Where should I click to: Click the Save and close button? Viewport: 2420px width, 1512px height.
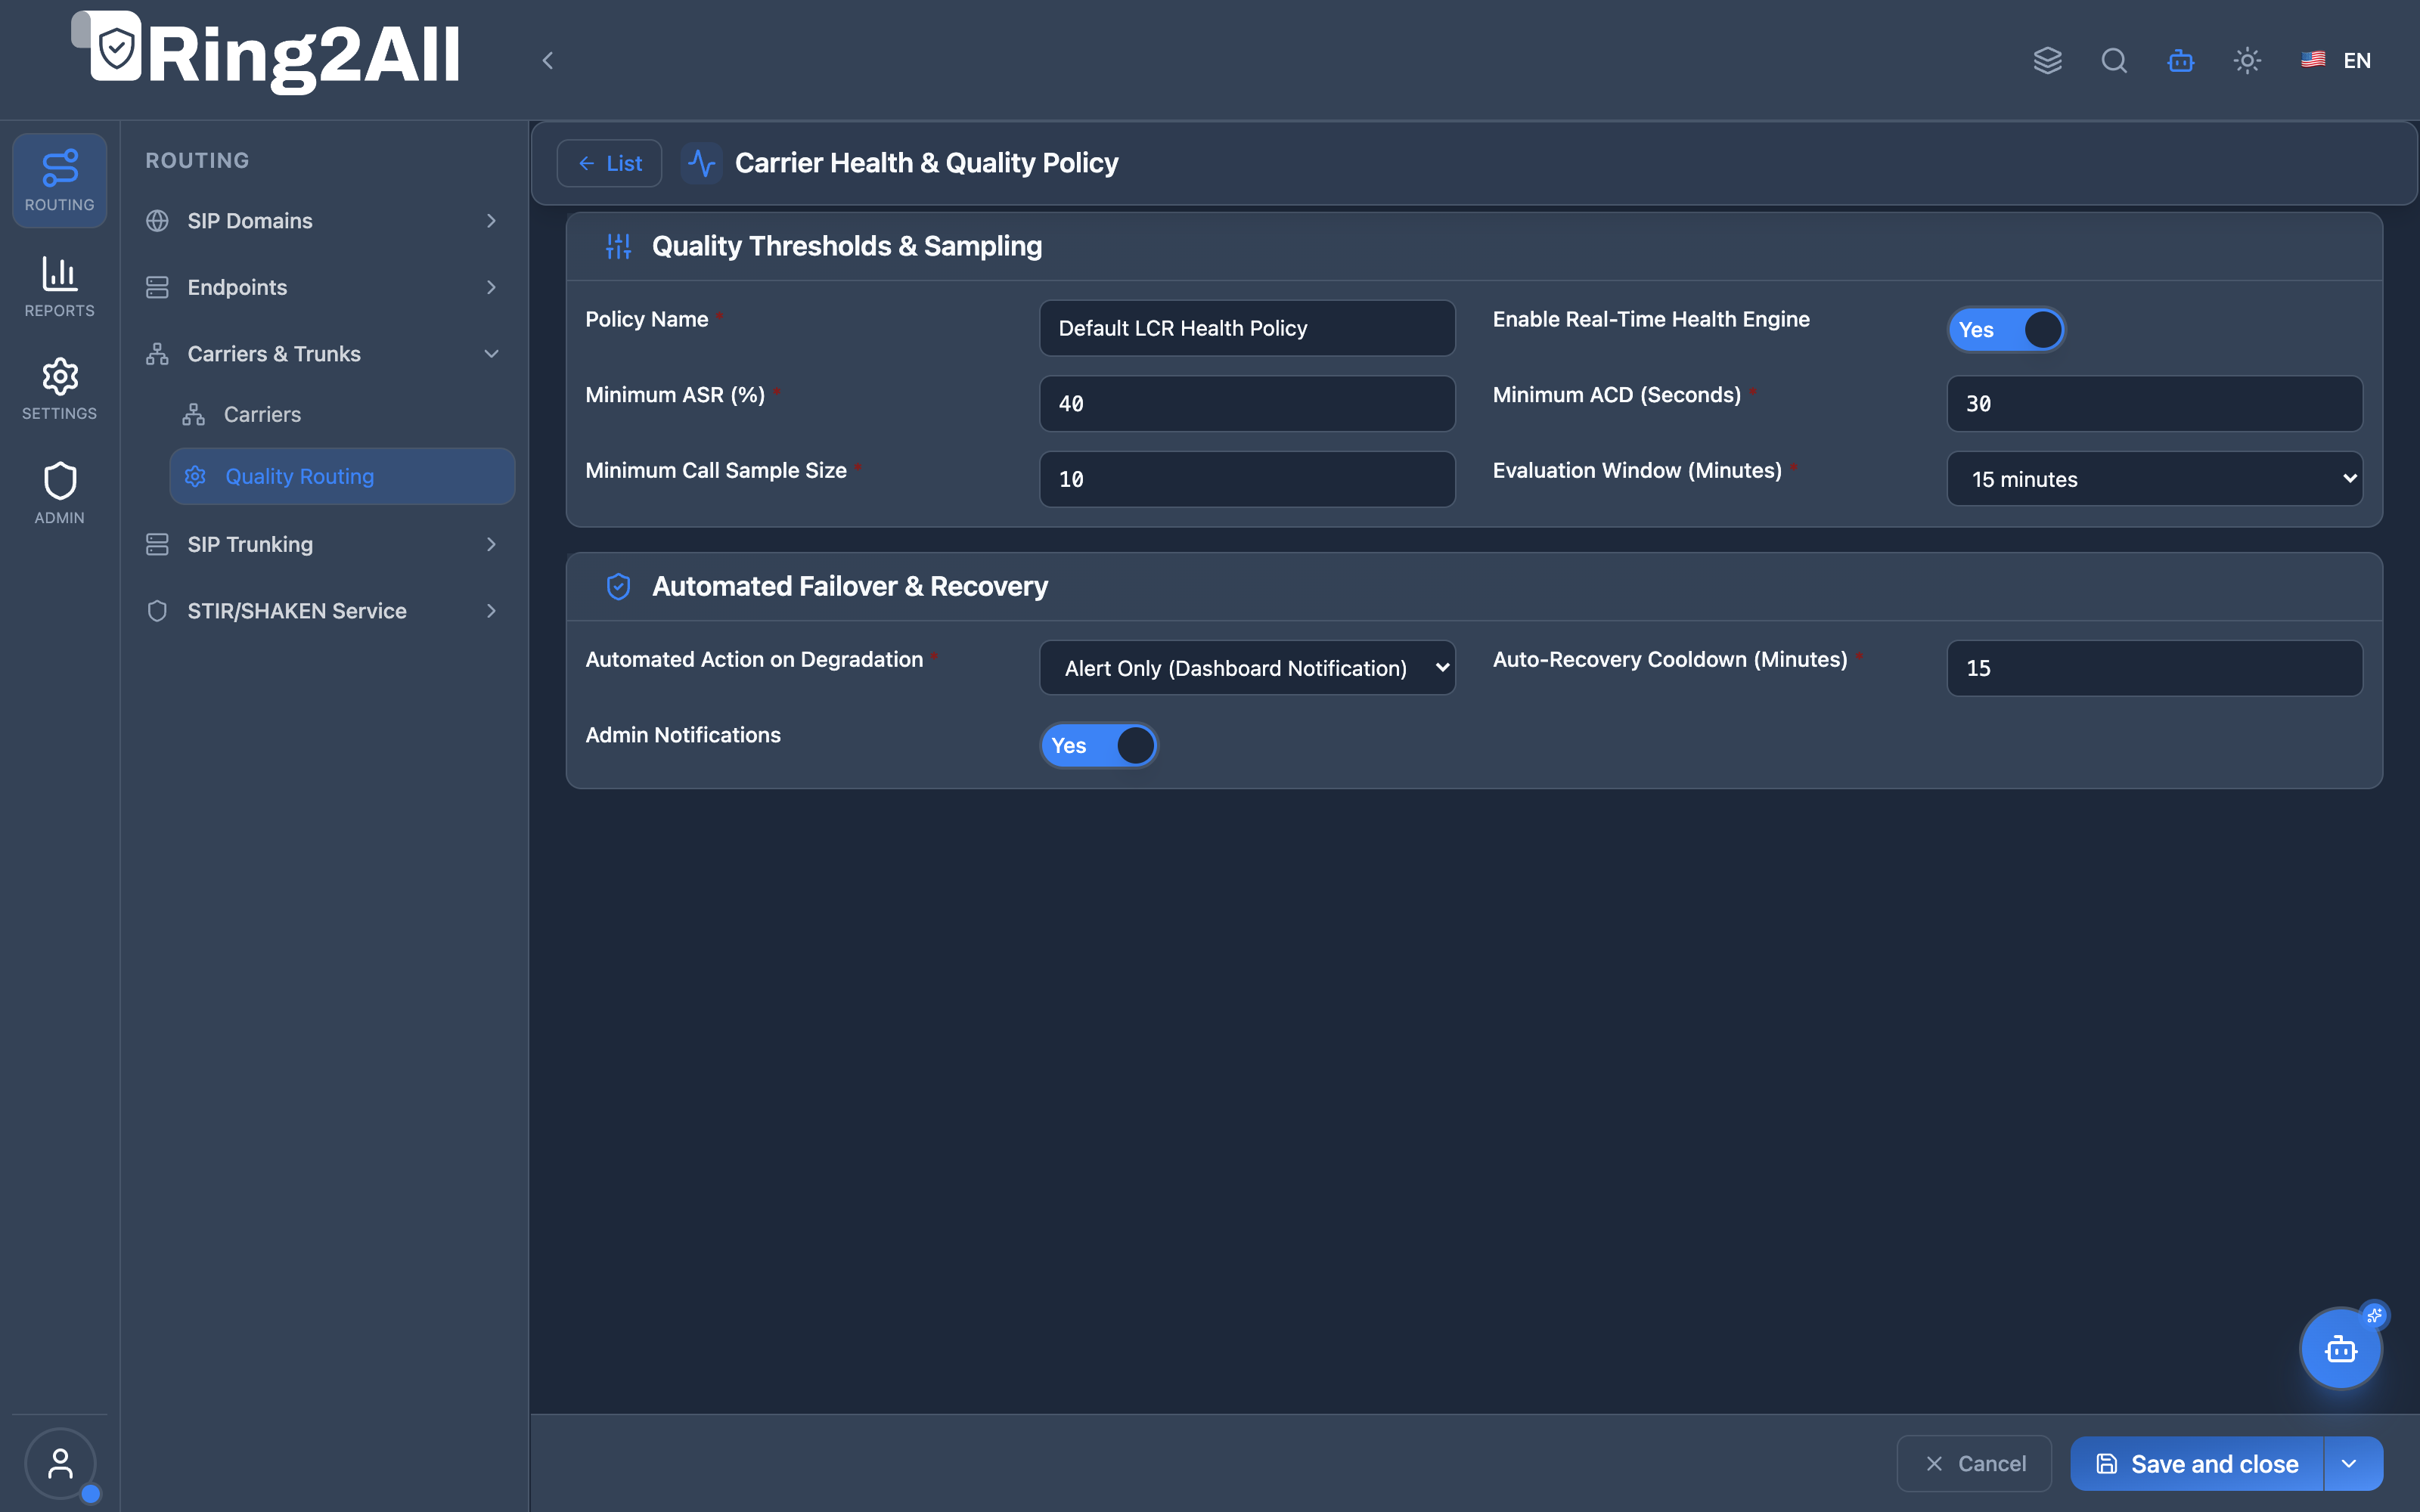pos(2197,1464)
